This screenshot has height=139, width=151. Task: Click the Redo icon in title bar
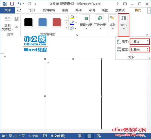29,4
